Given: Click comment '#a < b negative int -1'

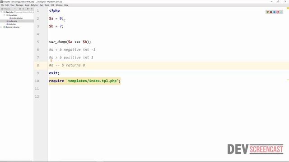Looking at the screenshot, I should [x=72, y=49].
